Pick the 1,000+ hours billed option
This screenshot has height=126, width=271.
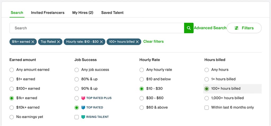pos(207,98)
